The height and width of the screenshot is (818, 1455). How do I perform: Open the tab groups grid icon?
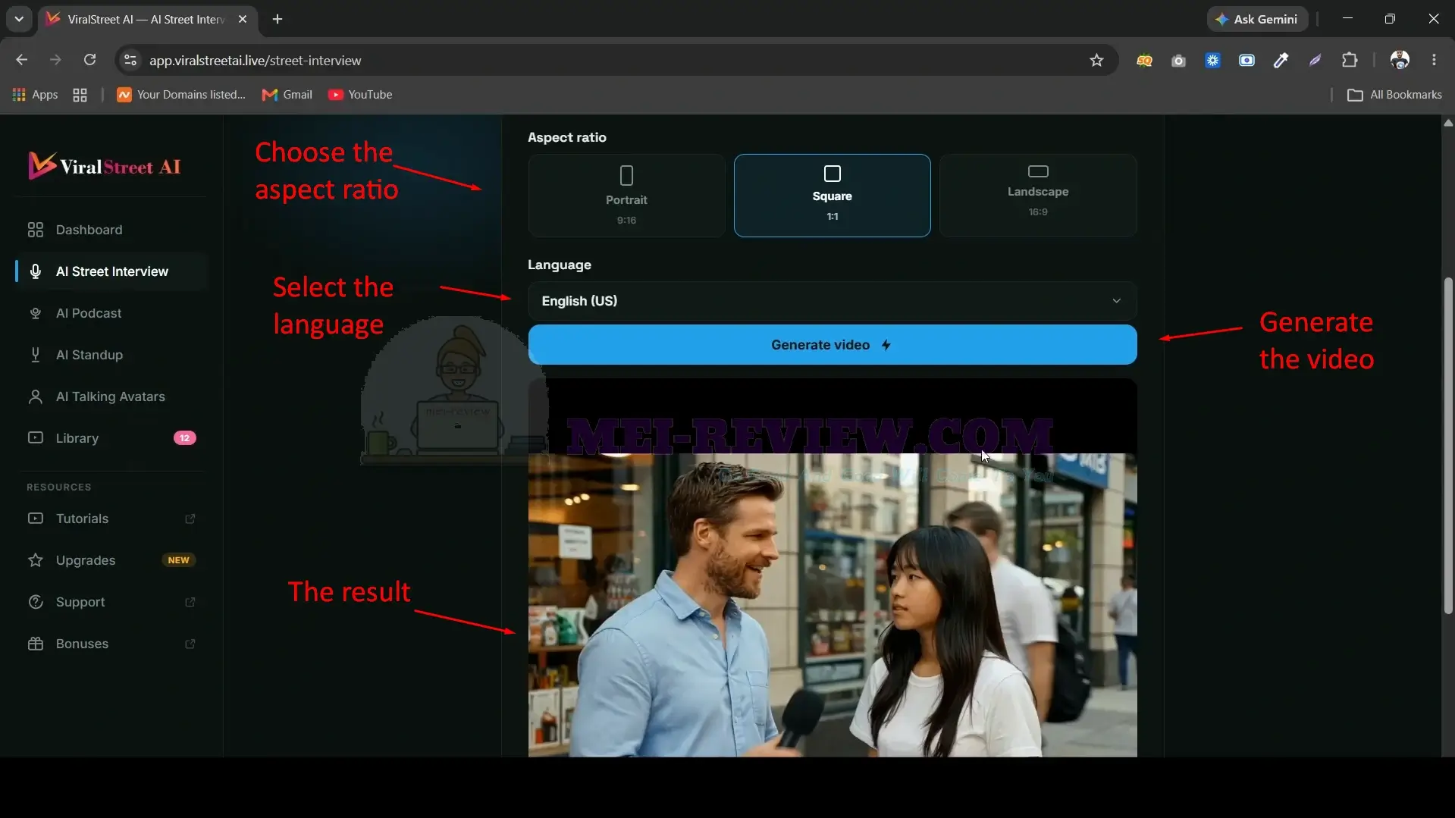click(80, 95)
